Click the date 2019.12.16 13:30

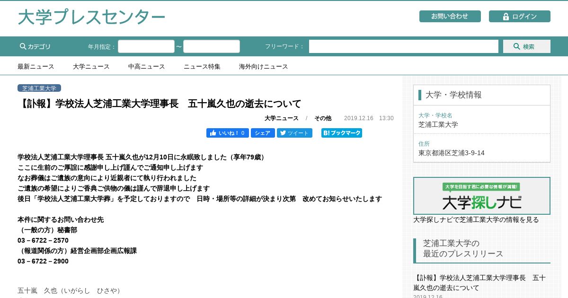pyautogui.click(x=369, y=118)
